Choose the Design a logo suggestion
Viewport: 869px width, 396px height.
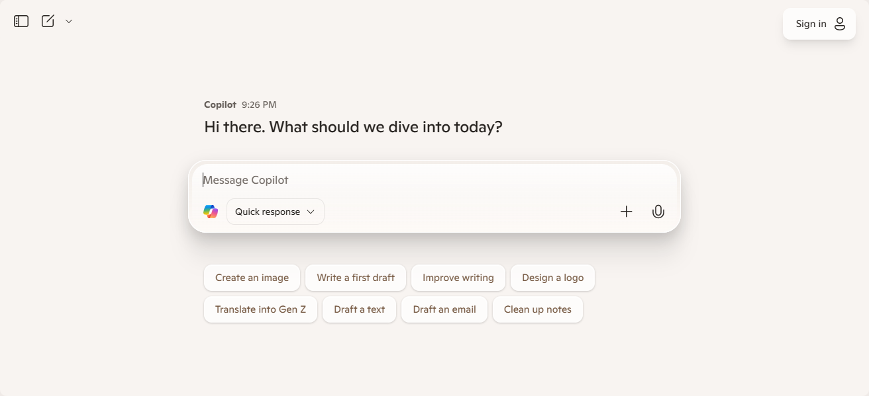[553, 278]
